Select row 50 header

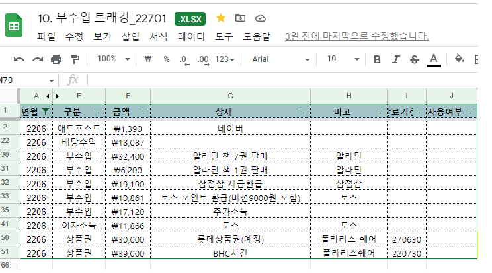pos(10,238)
